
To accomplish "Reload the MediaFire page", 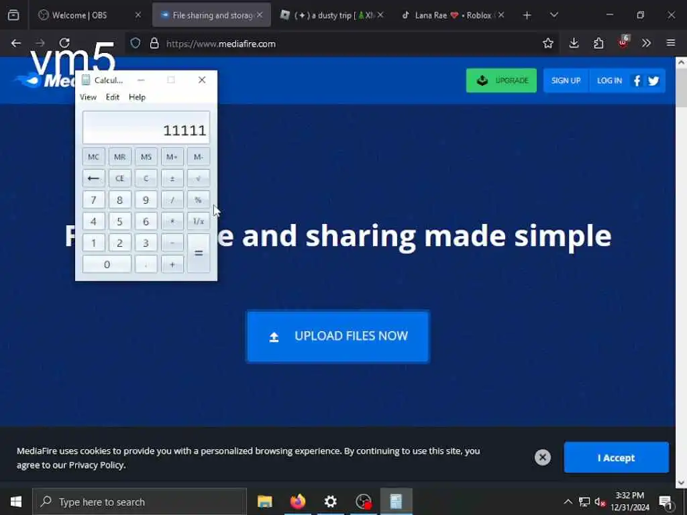I will pyautogui.click(x=64, y=43).
